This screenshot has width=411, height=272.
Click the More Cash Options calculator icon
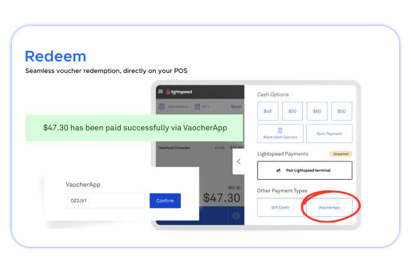click(x=280, y=130)
